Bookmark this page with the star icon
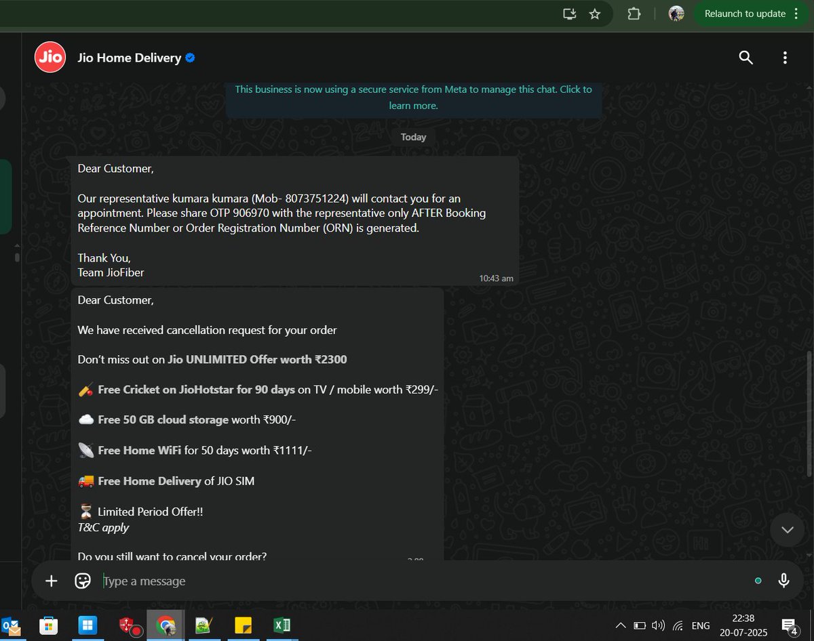814x641 pixels. point(595,14)
